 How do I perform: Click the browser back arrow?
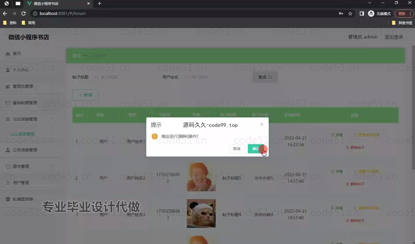pyautogui.click(x=5, y=14)
